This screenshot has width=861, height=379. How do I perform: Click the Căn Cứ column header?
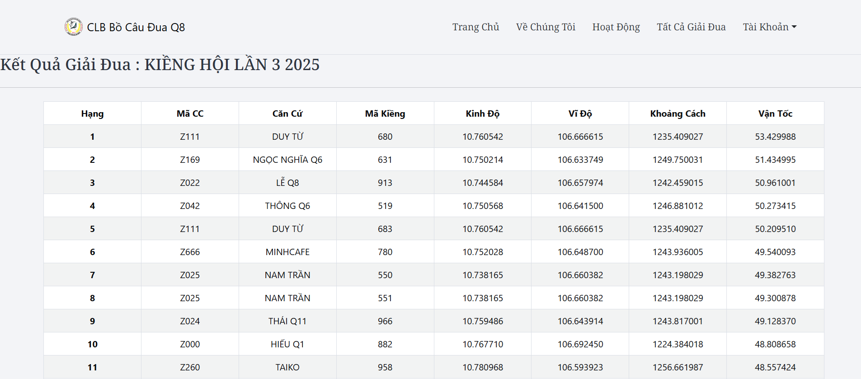[x=287, y=114]
